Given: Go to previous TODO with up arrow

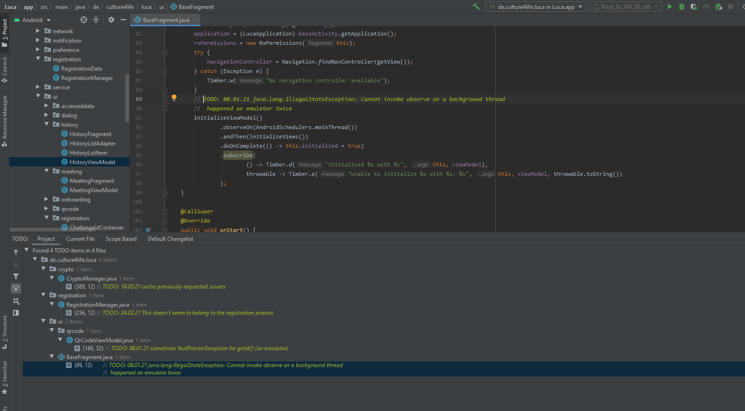Looking at the screenshot, I should [x=16, y=252].
